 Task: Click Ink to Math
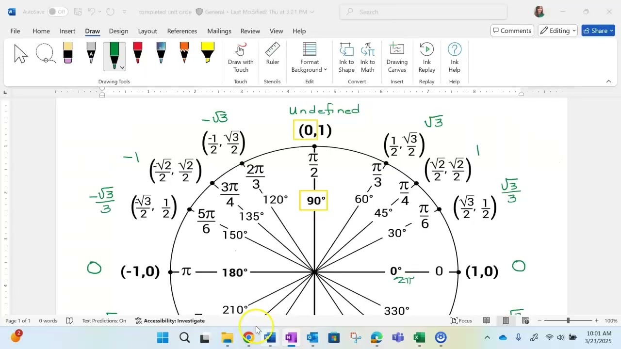pyautogui.click(x=368, y=57)
